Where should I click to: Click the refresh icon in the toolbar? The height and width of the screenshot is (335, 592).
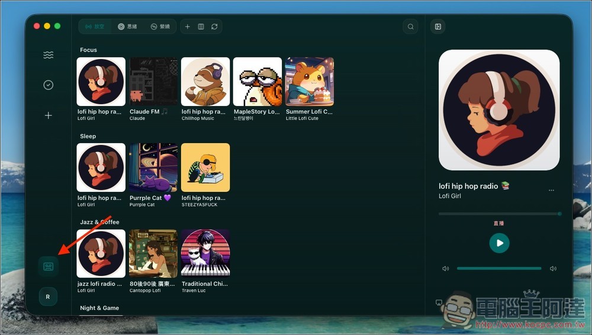(214, 27)
